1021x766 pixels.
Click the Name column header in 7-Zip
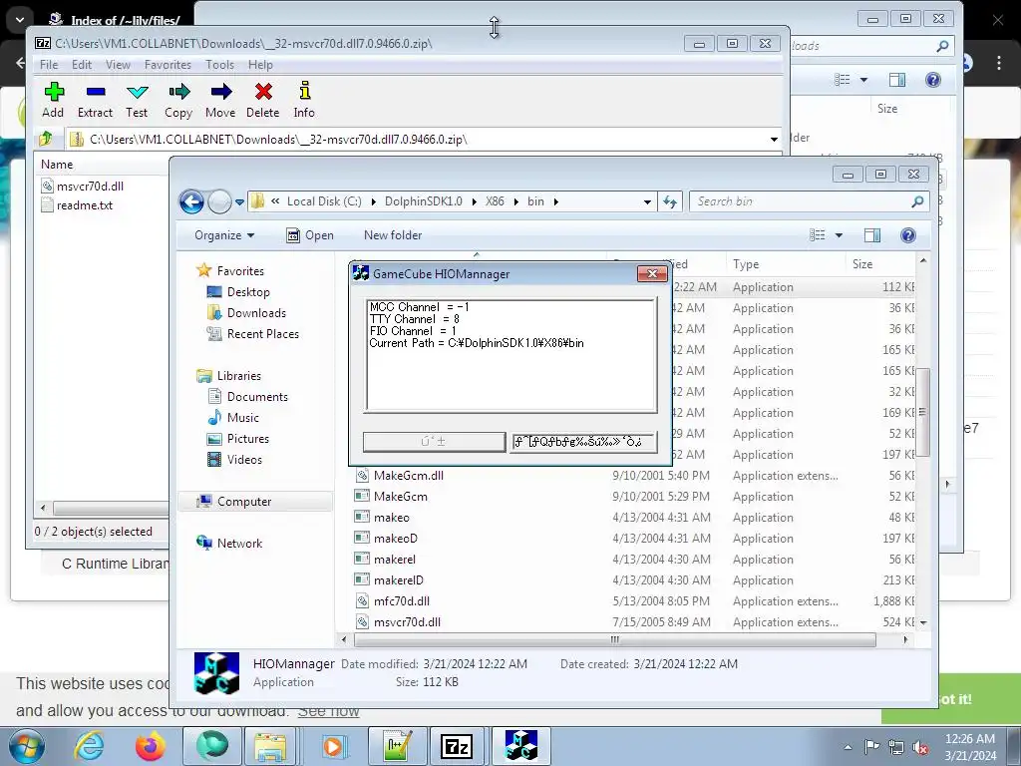[57, 165]
